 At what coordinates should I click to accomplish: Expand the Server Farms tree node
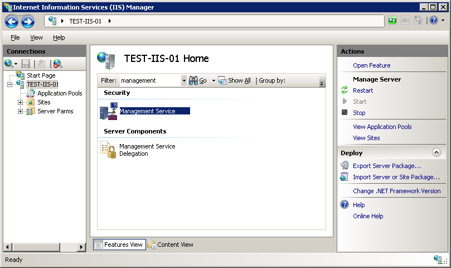click(x=20, y=111)
